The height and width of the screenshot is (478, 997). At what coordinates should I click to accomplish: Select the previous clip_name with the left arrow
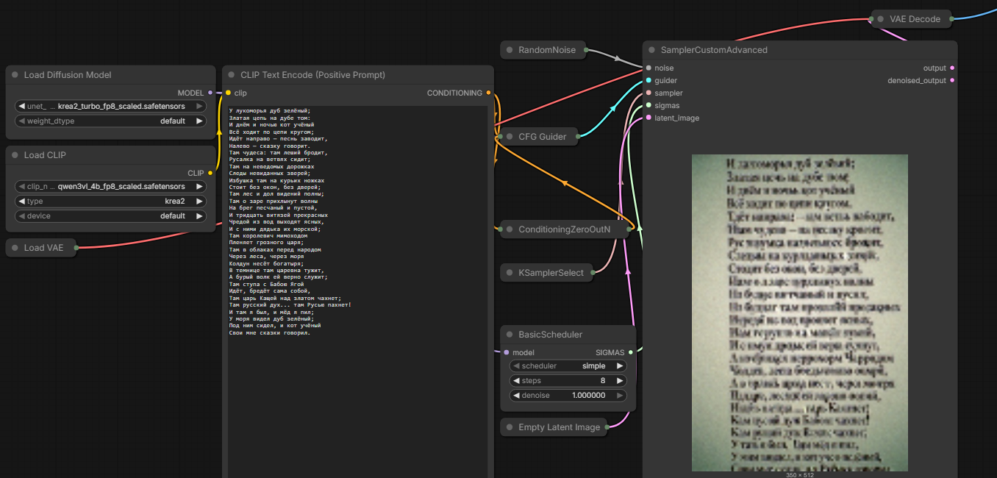coord(21,186)
